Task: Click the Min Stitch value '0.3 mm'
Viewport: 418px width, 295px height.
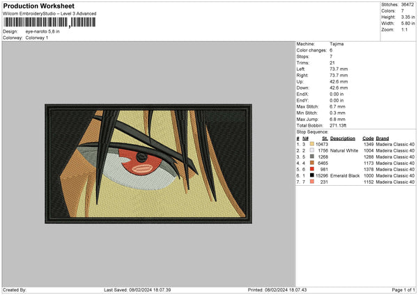Action: pyautogui.click(x=337, y=113)
